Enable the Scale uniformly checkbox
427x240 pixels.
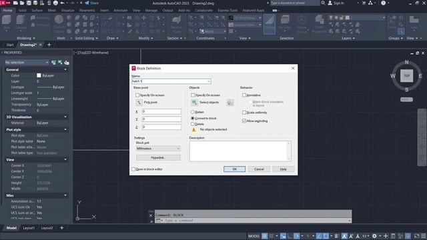point(244,113)
